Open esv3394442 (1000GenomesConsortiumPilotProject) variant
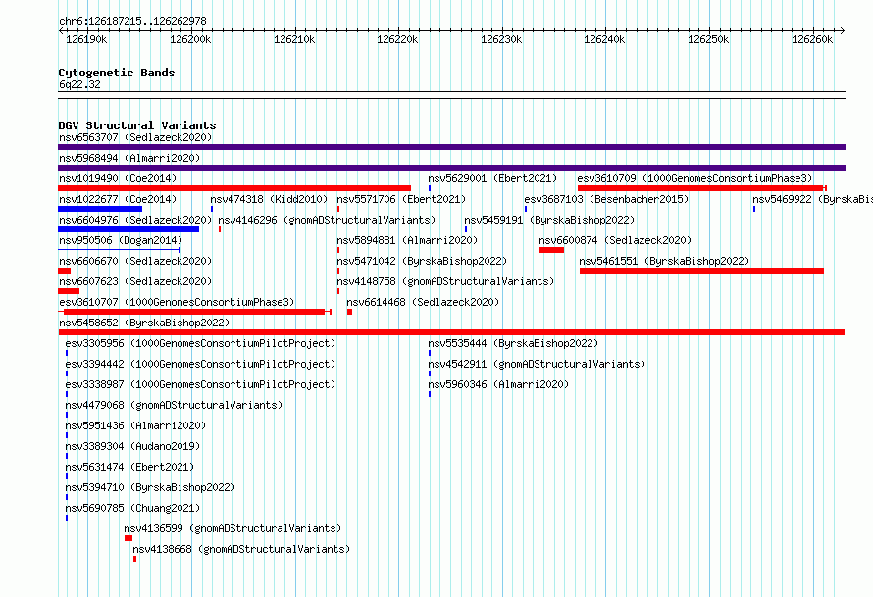 [x=200, y=364]
